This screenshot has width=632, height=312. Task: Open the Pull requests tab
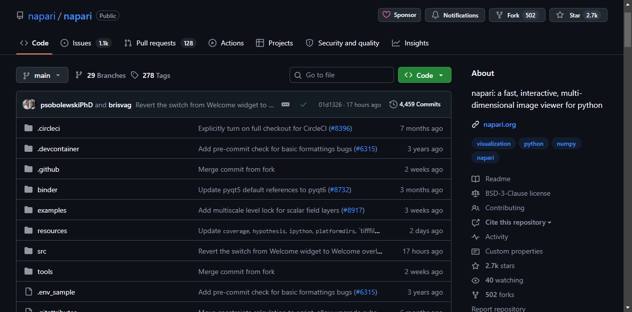[160, 43]
